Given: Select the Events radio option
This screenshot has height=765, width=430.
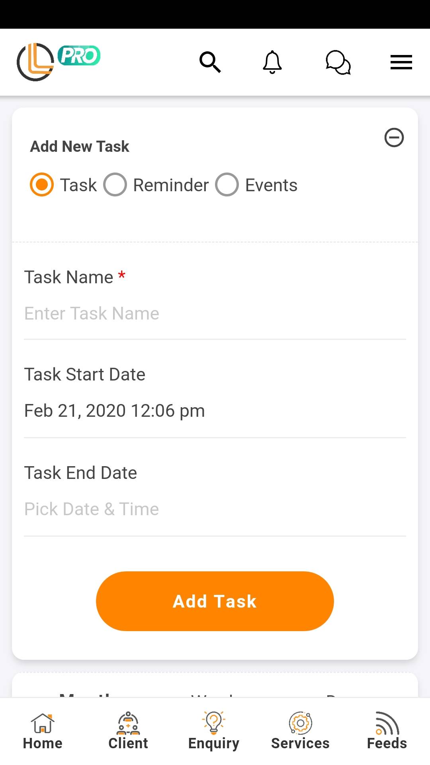Looking at the screenshot, I should tap(227, 185).
